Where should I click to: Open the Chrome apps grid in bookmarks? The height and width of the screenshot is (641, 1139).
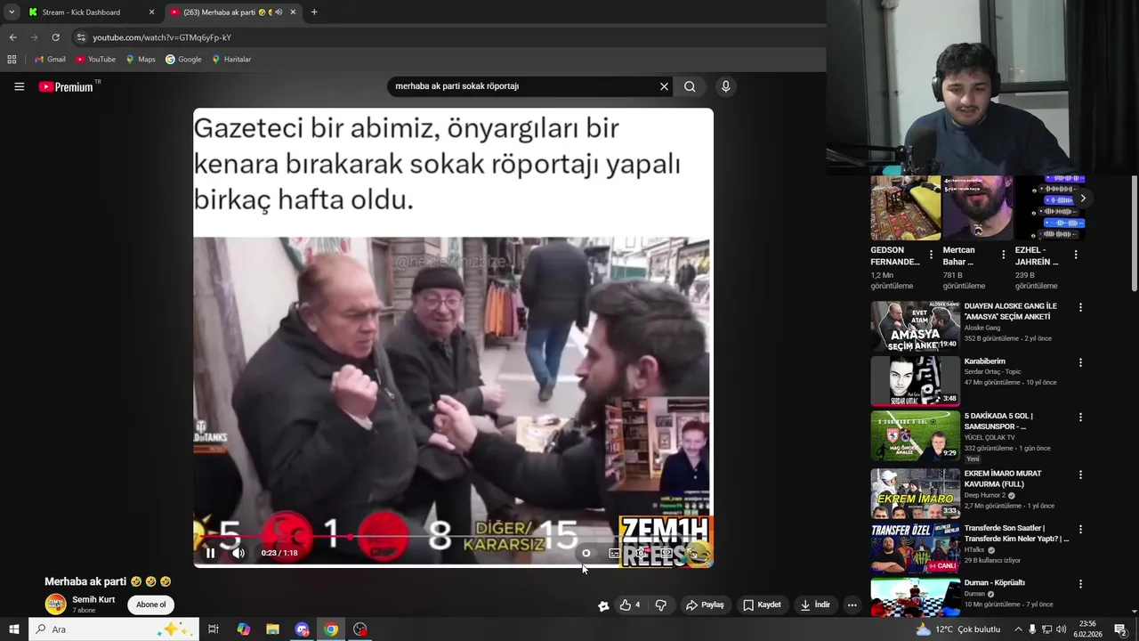tap(12, 60)
